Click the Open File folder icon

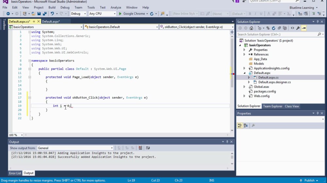(x=33, y=14)
